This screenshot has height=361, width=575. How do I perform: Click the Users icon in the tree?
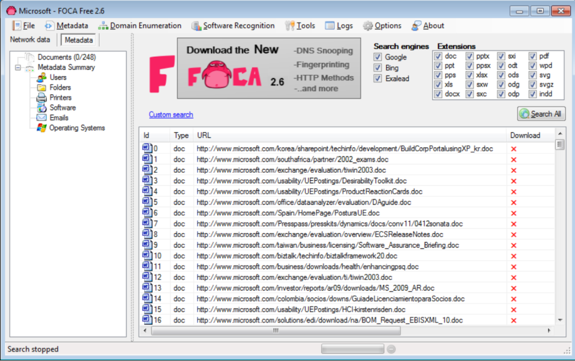point(41,77)
